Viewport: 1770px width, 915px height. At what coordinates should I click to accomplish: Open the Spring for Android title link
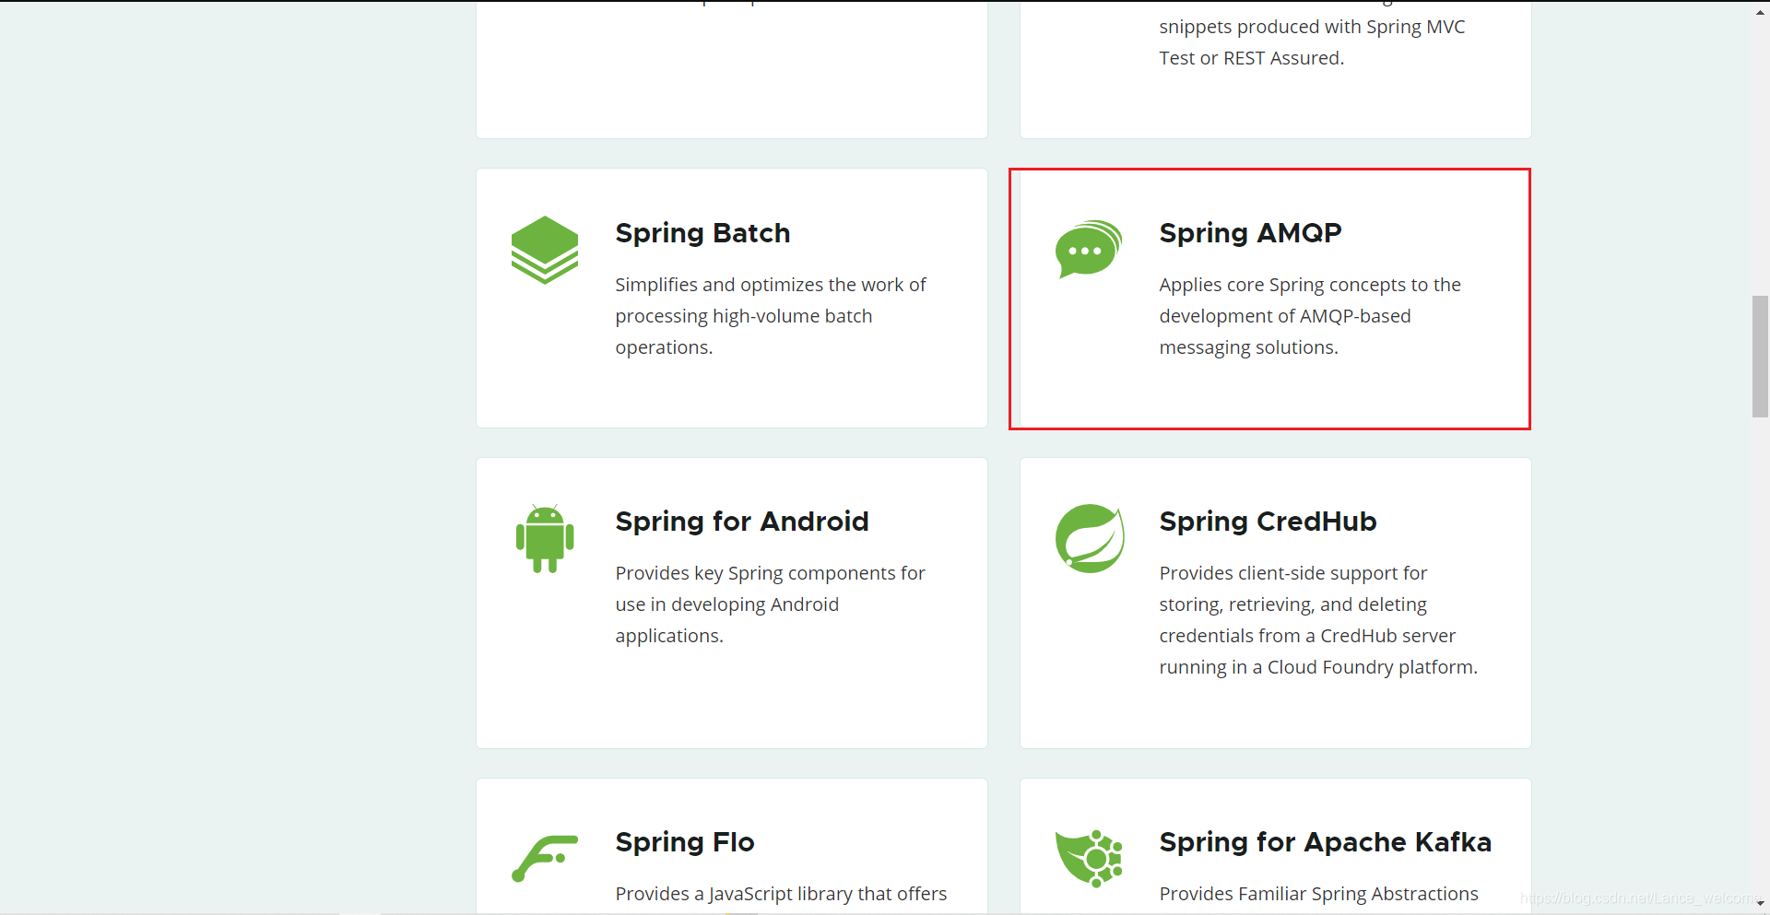pos(742,522)
